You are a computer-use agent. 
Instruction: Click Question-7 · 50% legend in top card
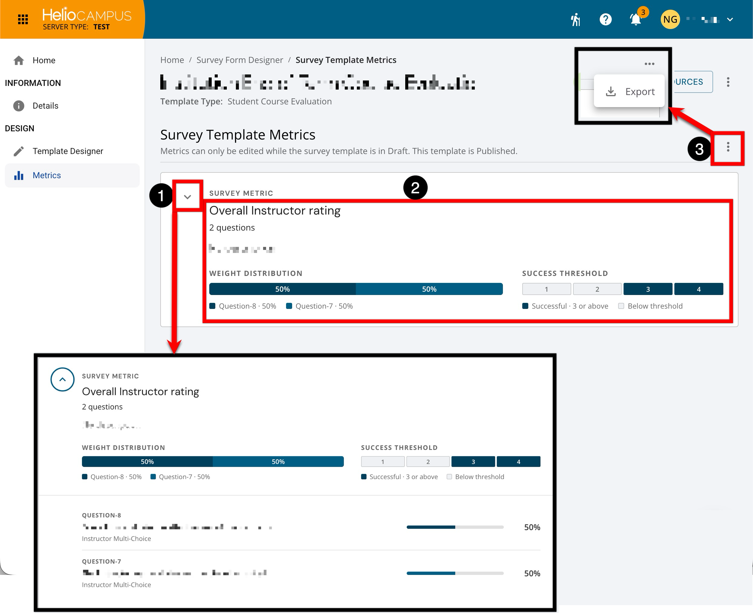pos(319,306)
